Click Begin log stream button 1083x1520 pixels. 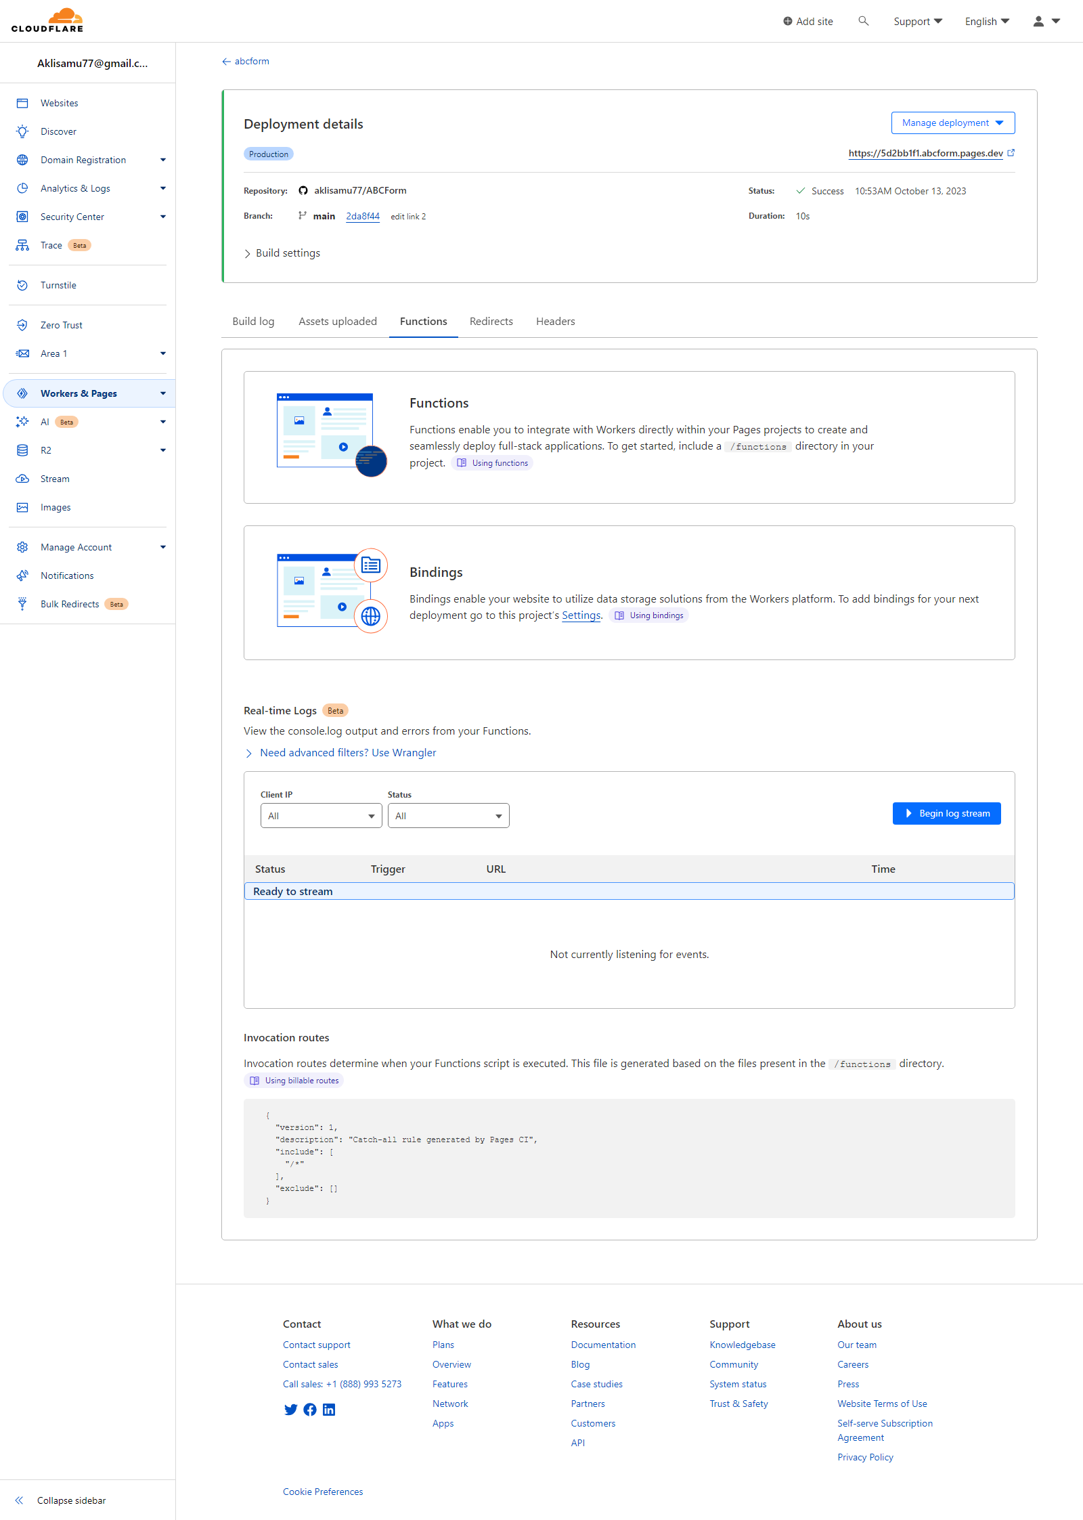[947, 814]
